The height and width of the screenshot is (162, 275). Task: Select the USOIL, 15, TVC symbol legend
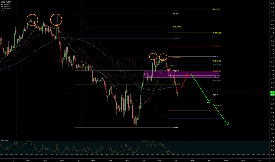6,2
